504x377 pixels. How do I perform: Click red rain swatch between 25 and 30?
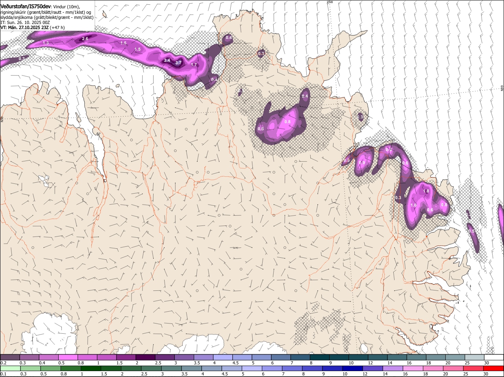tap(474, 368)
